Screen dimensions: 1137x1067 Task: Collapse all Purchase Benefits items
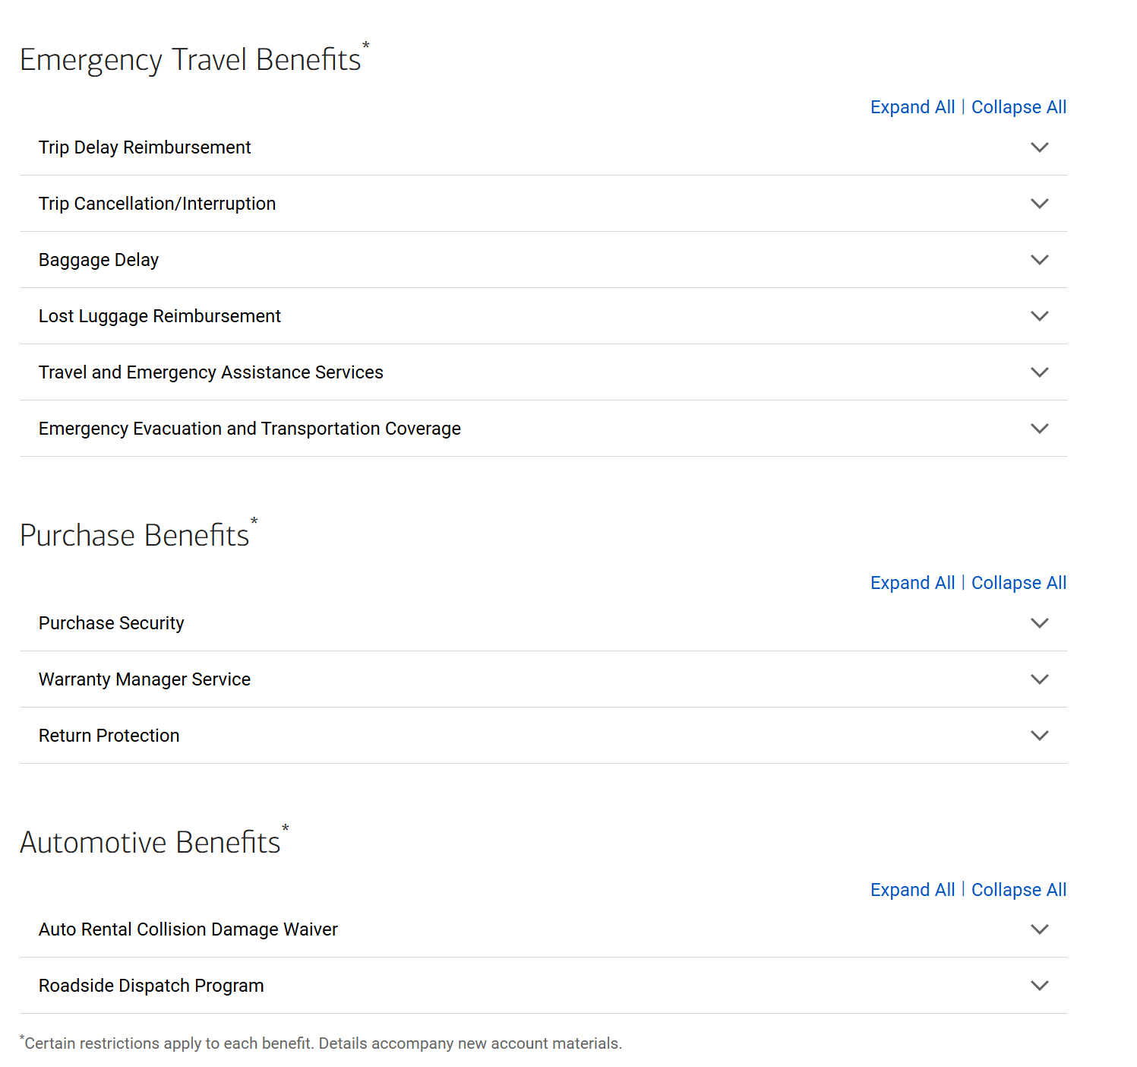[x=1019, y=583]
